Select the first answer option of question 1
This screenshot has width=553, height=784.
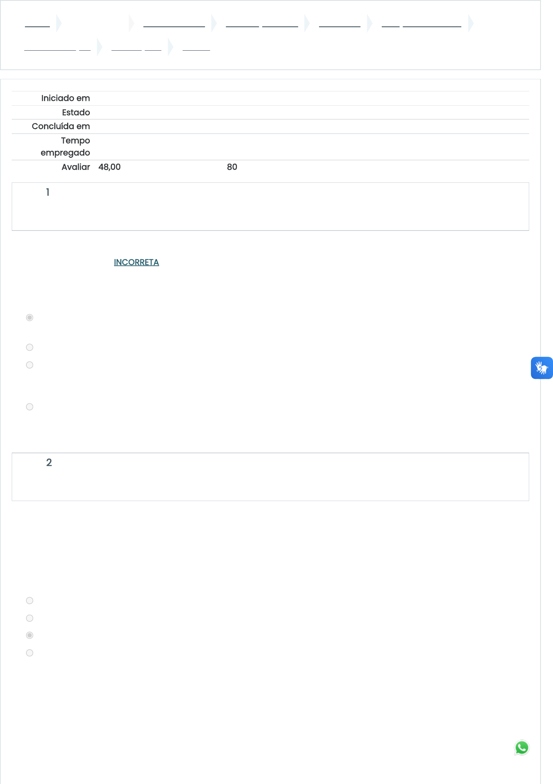[30, 317]
